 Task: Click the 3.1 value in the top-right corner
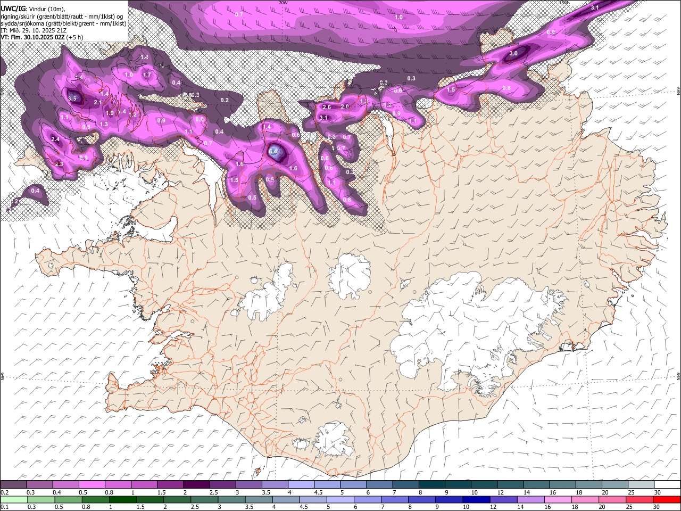[x=595, y=8]
